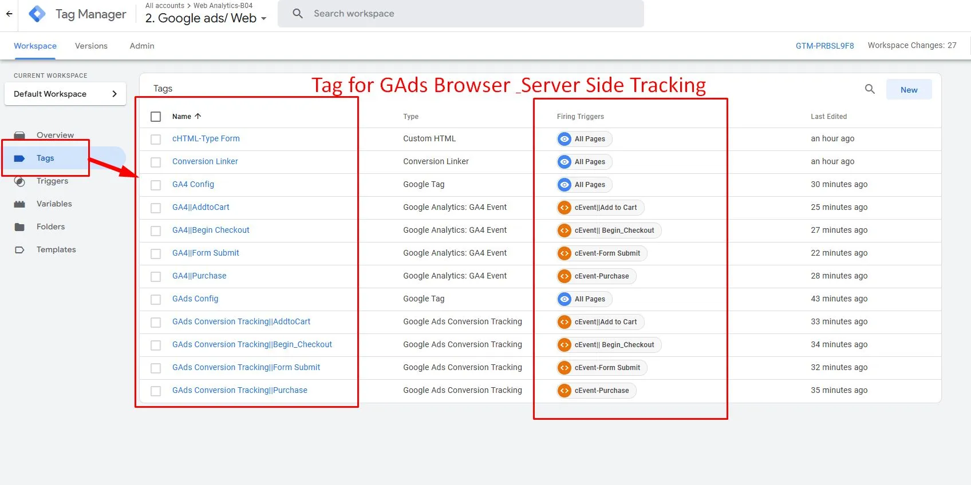The image size is (971, 485).
Task: Click the Tag Manager logo icon
Action: (x=37, y=14)
